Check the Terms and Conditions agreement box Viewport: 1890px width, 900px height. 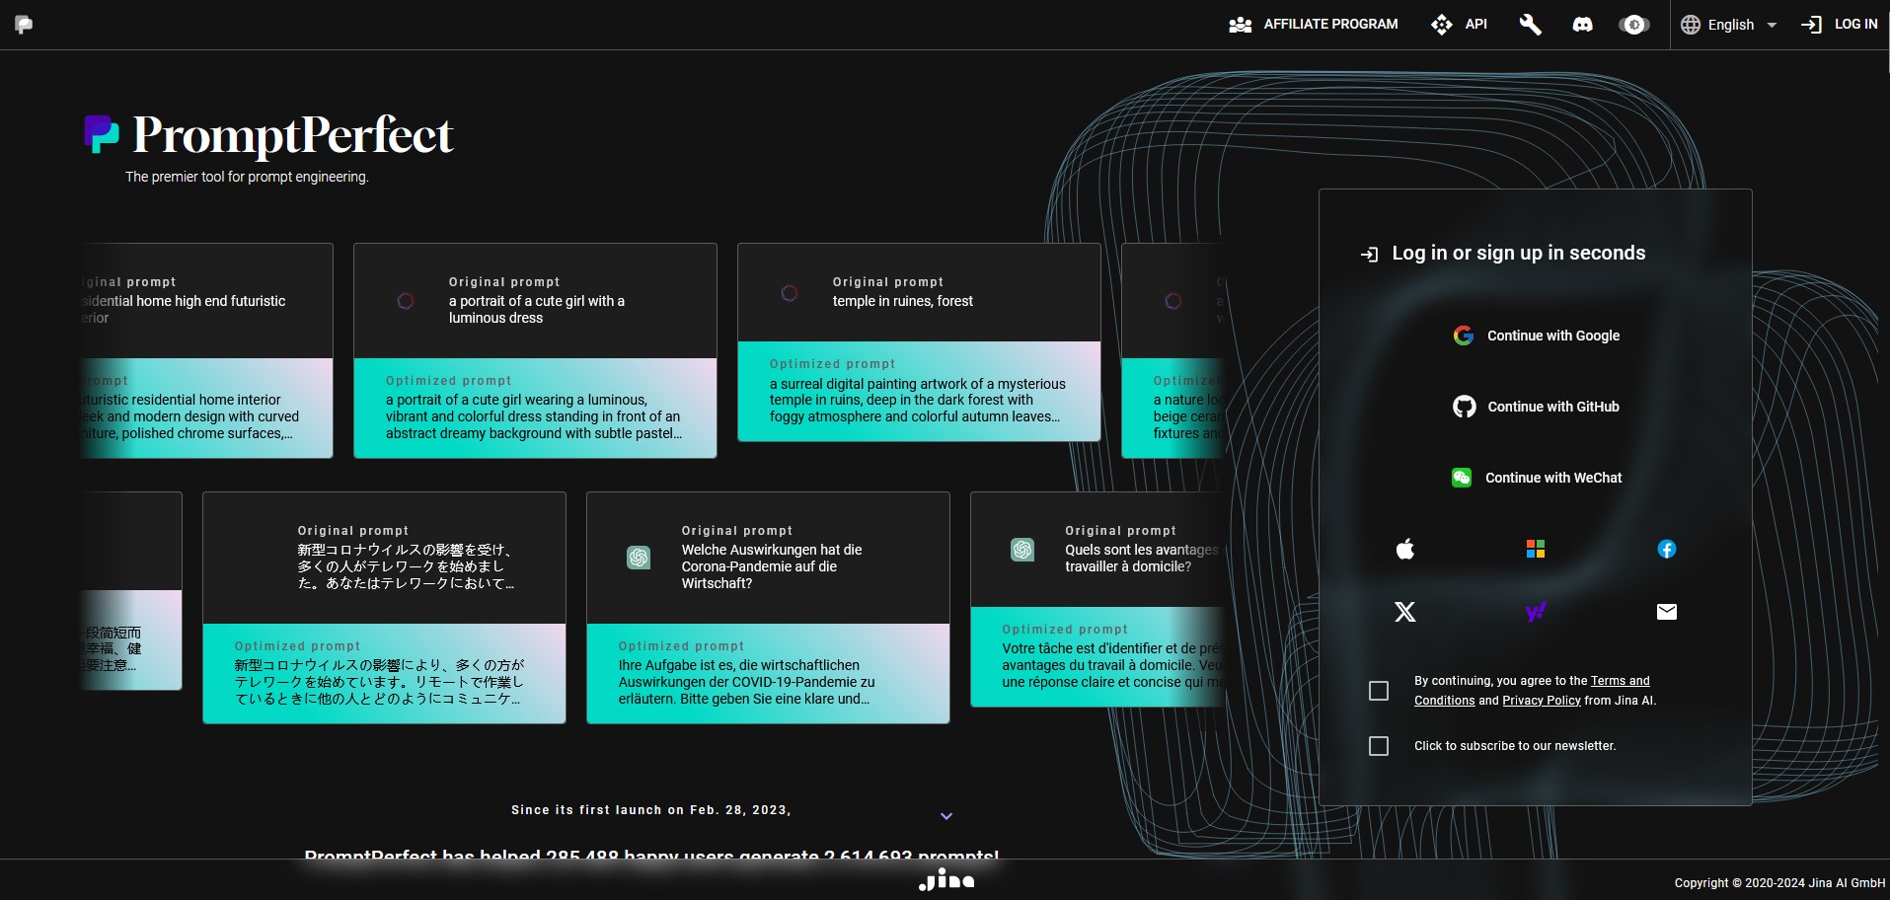tap(1379, 691)
